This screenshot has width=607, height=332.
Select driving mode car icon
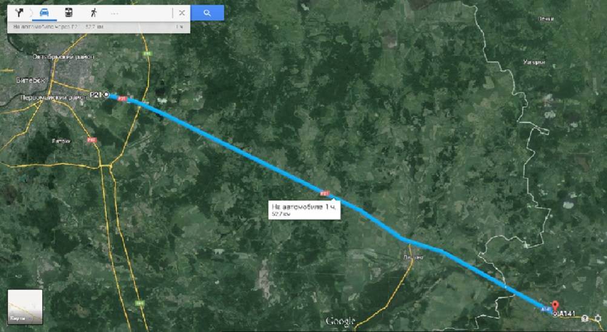[44, 13]
